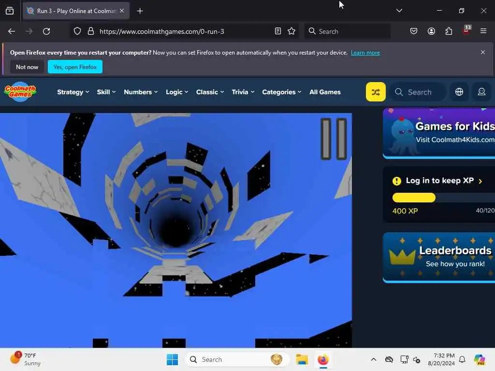Open the language globe icon

pyautogui.click(x=459, y=92)
